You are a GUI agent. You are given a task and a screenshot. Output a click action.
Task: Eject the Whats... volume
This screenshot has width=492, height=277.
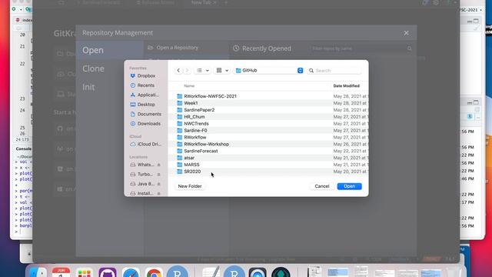click(x=159, y=165)
